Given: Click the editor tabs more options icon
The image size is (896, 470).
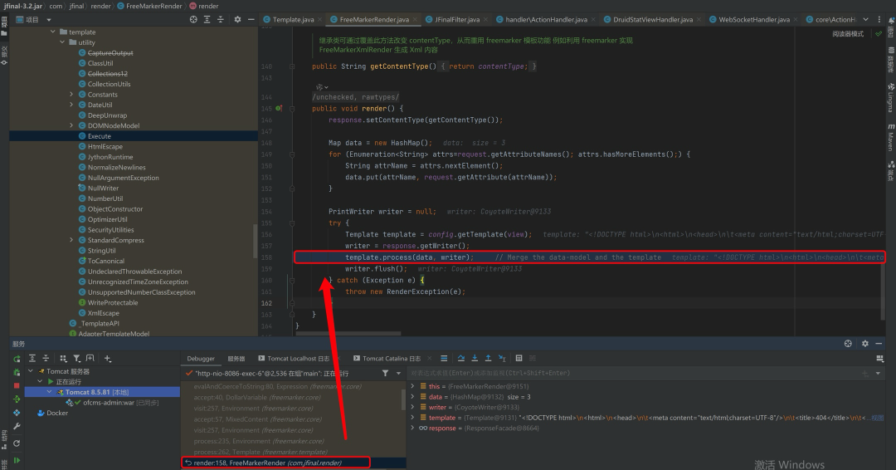Looking at the screenshot, I should coord(879,19).
